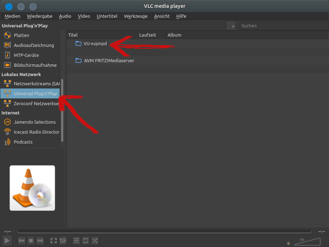Open extended settings and effects
329x247 pixels.
(x=63, y=241)
